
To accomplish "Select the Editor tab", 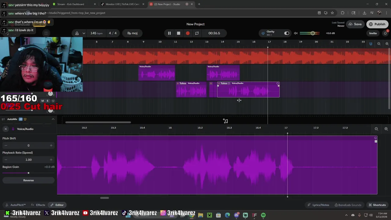I will (x=57, y=205).
